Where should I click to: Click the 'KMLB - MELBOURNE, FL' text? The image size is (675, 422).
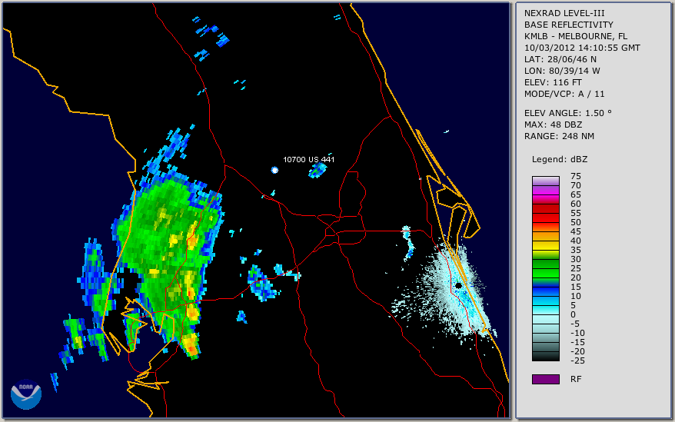coord(576,36)
